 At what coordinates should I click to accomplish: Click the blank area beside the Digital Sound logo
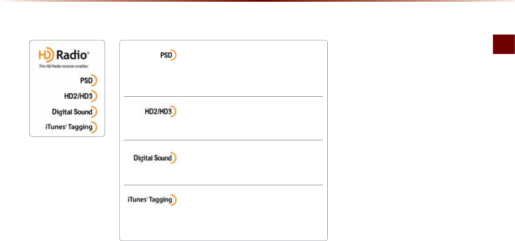[251, 162]
